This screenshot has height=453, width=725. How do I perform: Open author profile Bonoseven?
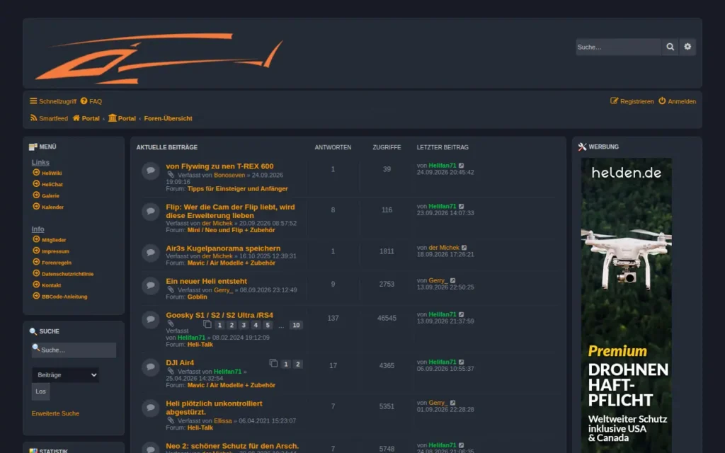click(x=229, y=176)
